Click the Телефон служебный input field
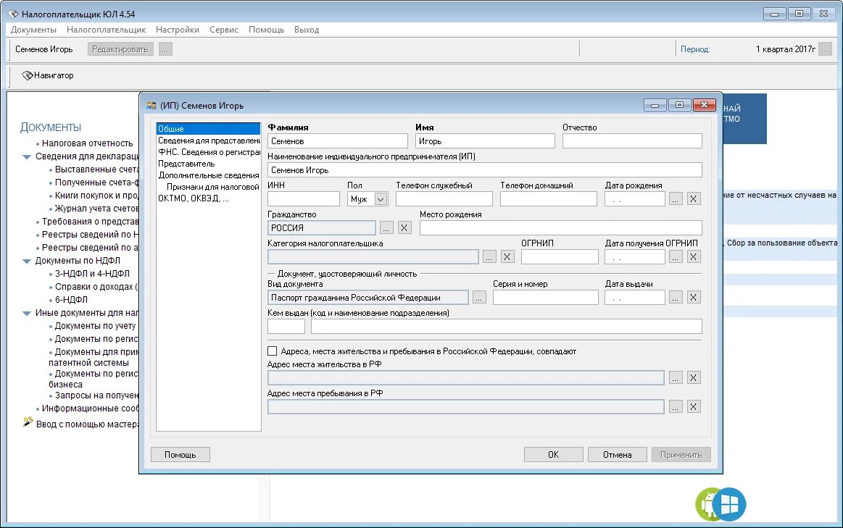 coord(444,198)
